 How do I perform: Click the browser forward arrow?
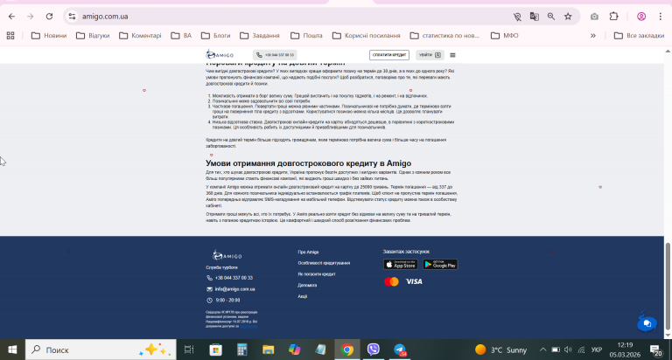(30, 17)
